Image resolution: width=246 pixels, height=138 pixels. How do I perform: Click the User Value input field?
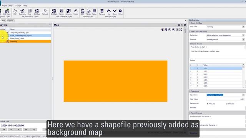pyautogui.click(x=226, y=99)
